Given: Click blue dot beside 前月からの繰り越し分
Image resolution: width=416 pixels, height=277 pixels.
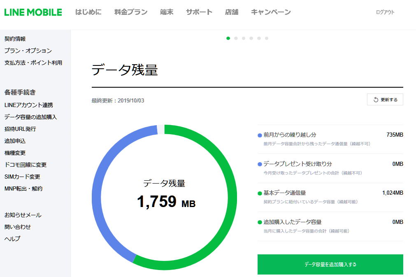Looking at the screenshot, I should (260, 135).
